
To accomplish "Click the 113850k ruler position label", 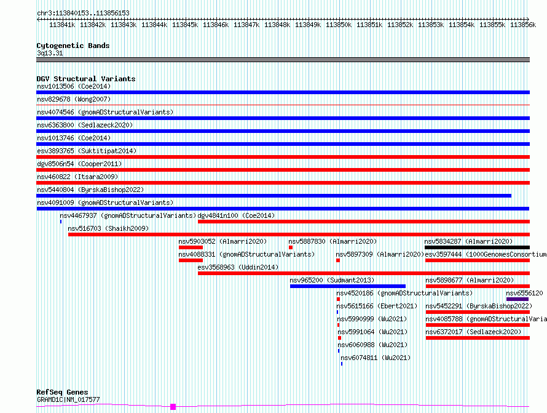I will [x=339, y=25].
